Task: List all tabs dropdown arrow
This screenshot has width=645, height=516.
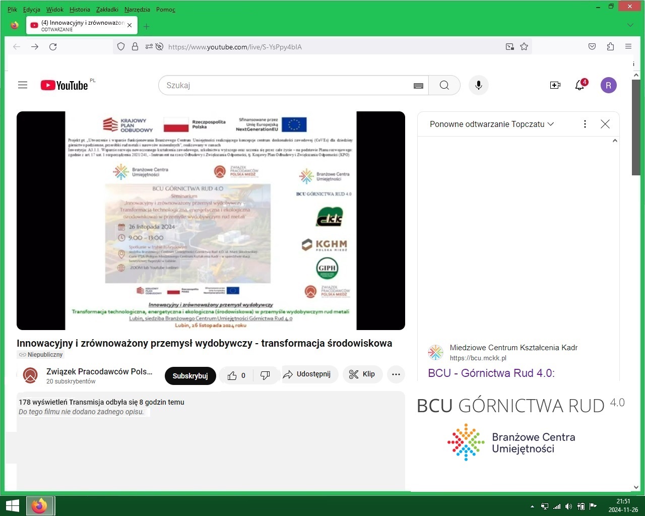Action: click(630, 25)
